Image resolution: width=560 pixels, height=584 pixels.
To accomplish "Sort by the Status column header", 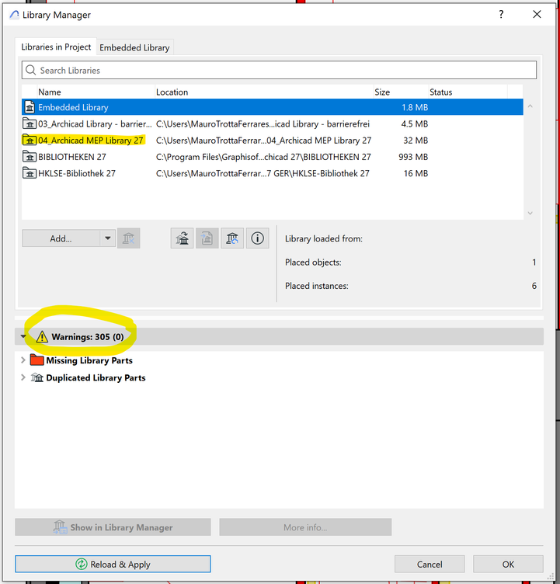I will pyautogui.click(x=468, y=92).
